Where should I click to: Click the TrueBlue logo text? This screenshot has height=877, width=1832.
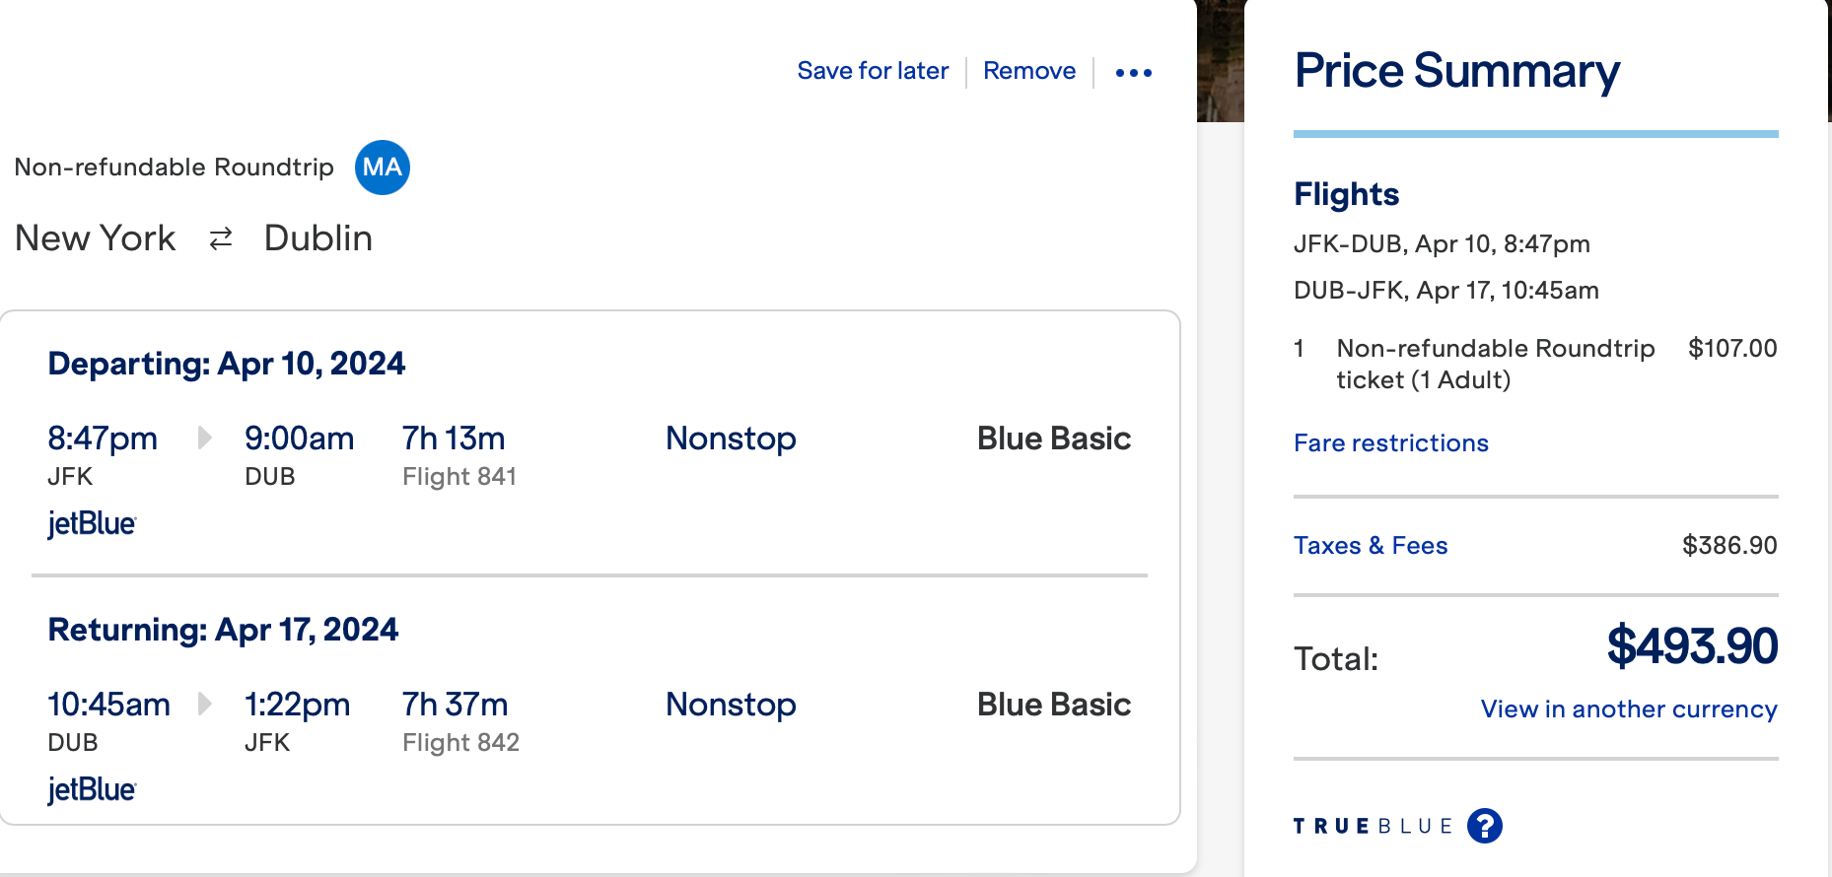point(1373,826)
